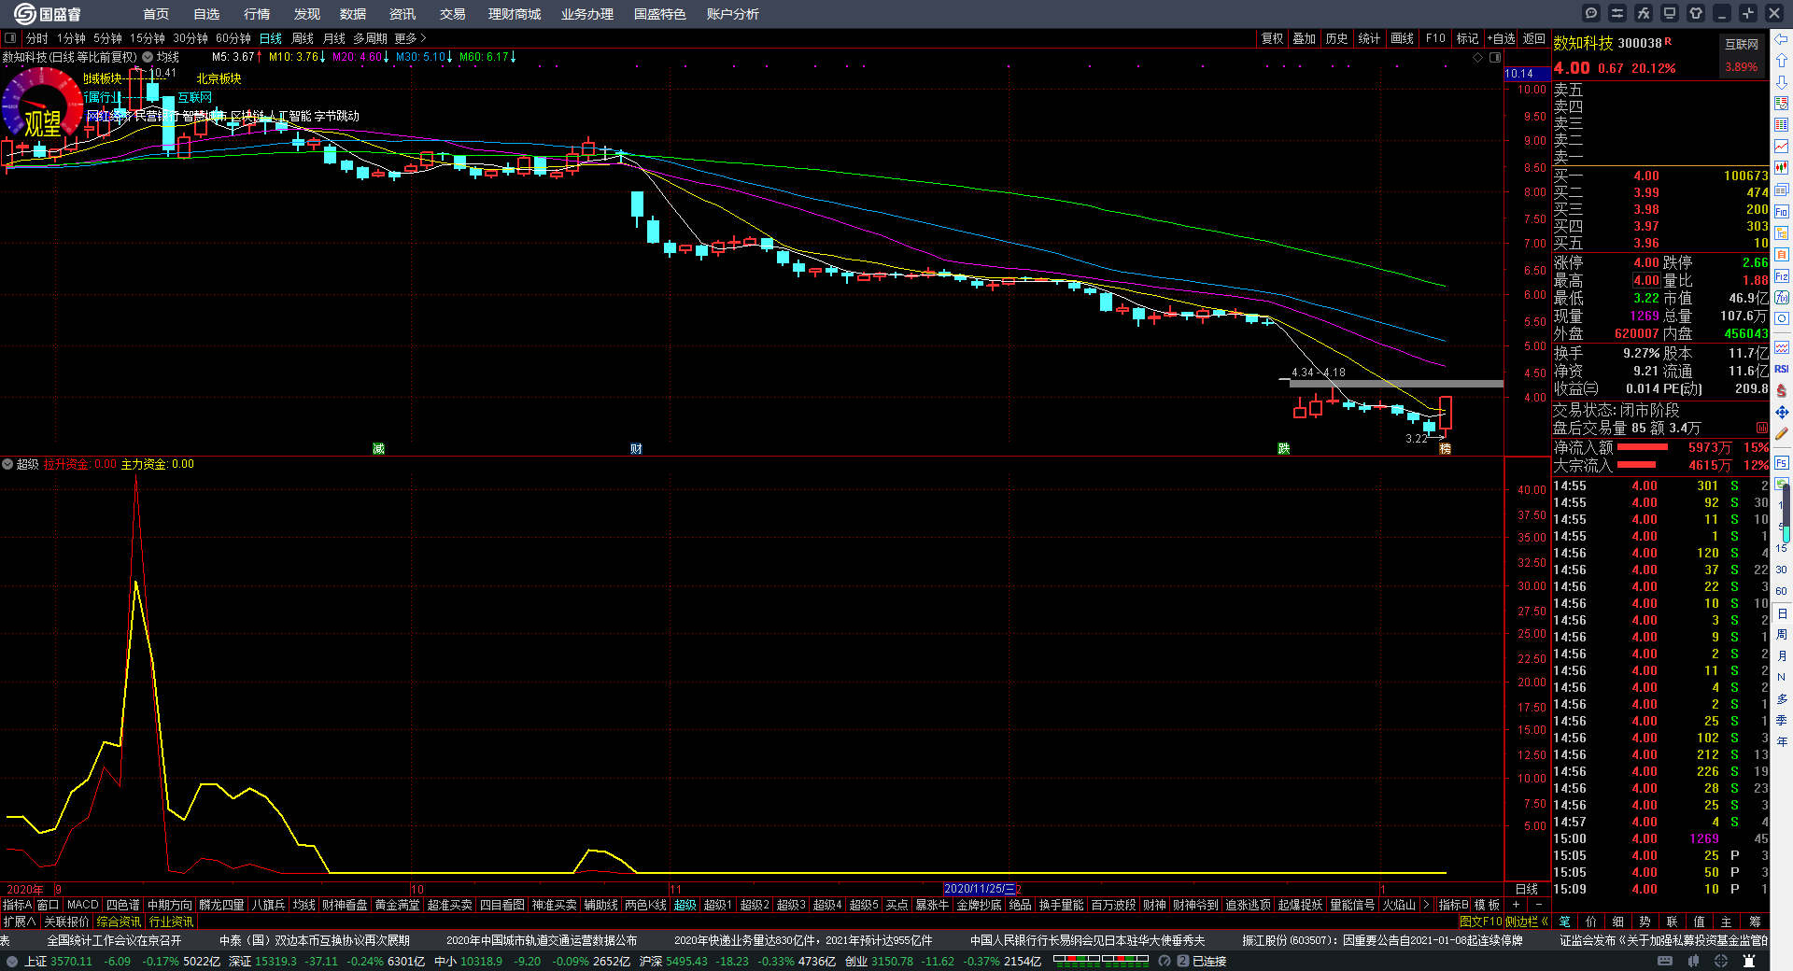Toggle the 复权 price adjustment option
The width and height of the screenshot is (1793, 971).
(x=1273, y=38)
